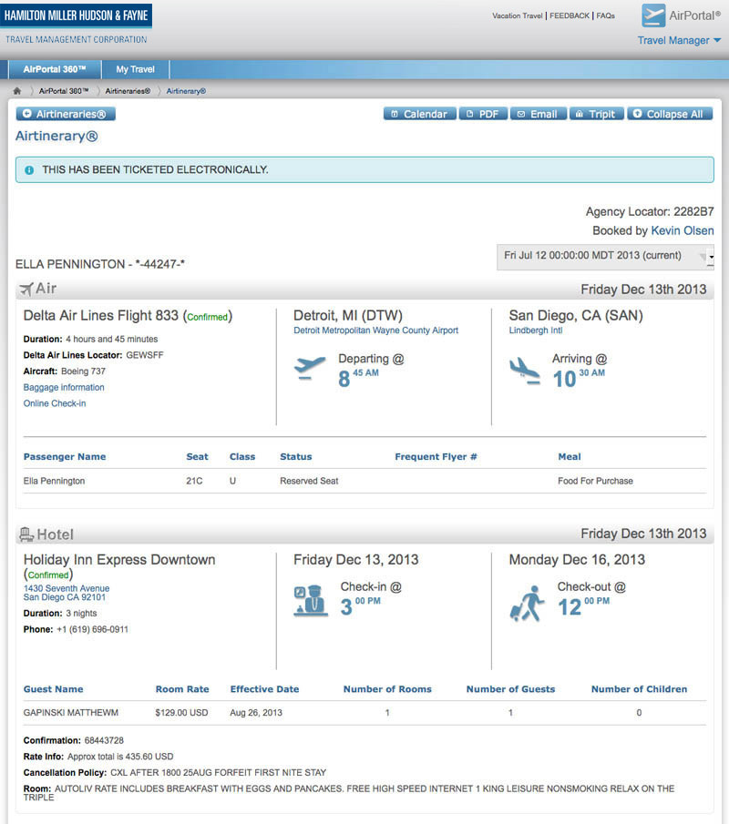Screen dimensions: 729x824
Task: Click the Ella Pennington passenger cell
Action: (x=54, y=481)
